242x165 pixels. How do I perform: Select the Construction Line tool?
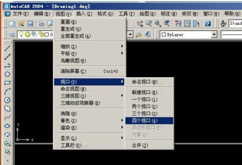pyautogui.click(x=7, y=57)
